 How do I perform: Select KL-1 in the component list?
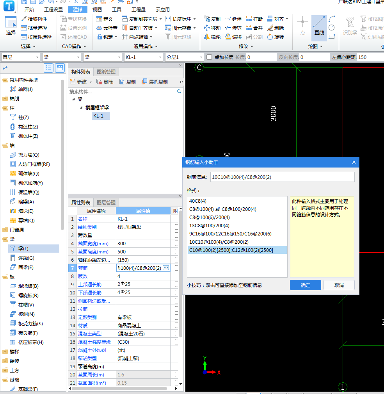pos(101,116)
